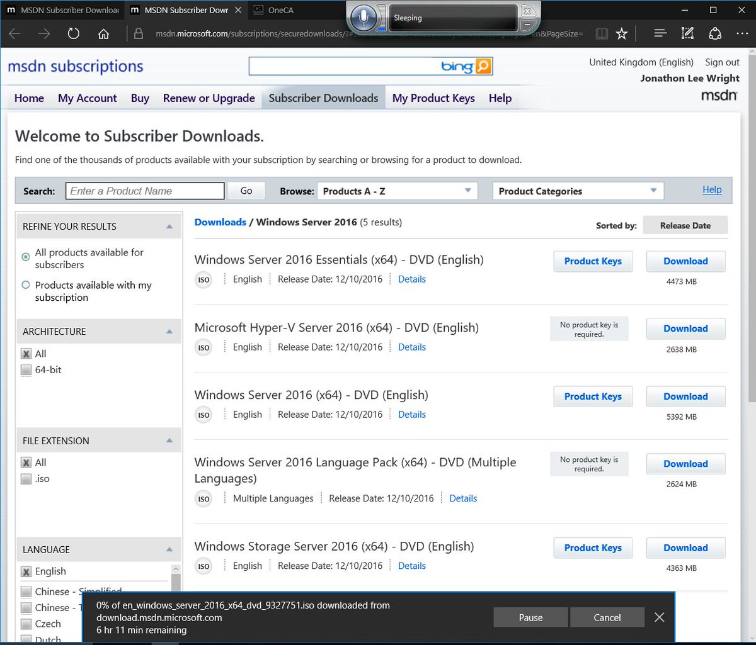756x645 pixels.
Task: Click the Sign out link
Action: (x=722, y=62)
